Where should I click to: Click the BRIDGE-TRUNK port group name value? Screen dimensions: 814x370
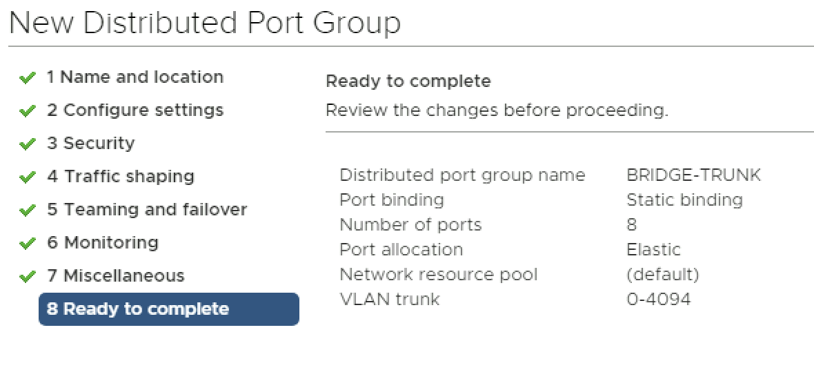(693, 175)
